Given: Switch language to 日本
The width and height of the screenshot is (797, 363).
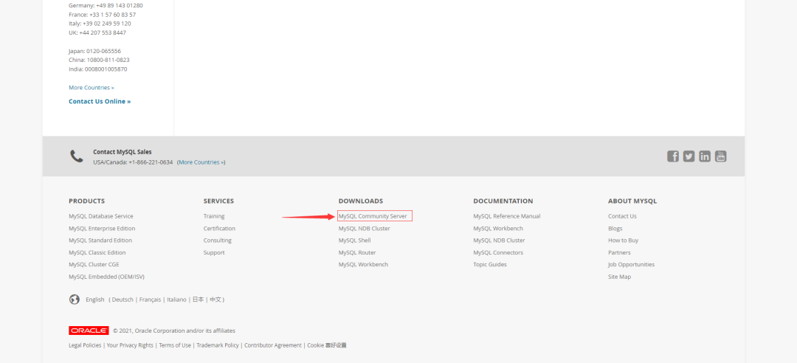Looking at the screenshot, I should (198, 300).
